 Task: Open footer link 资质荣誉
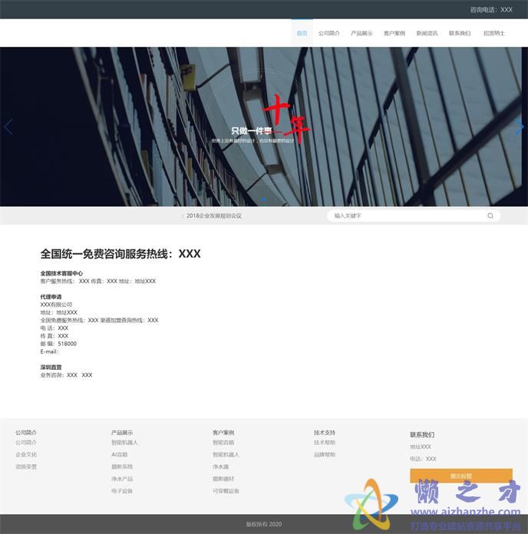[x=26, y=467]
